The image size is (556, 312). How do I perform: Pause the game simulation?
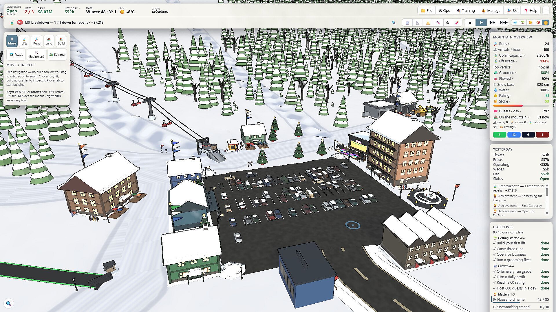[470, 23]
